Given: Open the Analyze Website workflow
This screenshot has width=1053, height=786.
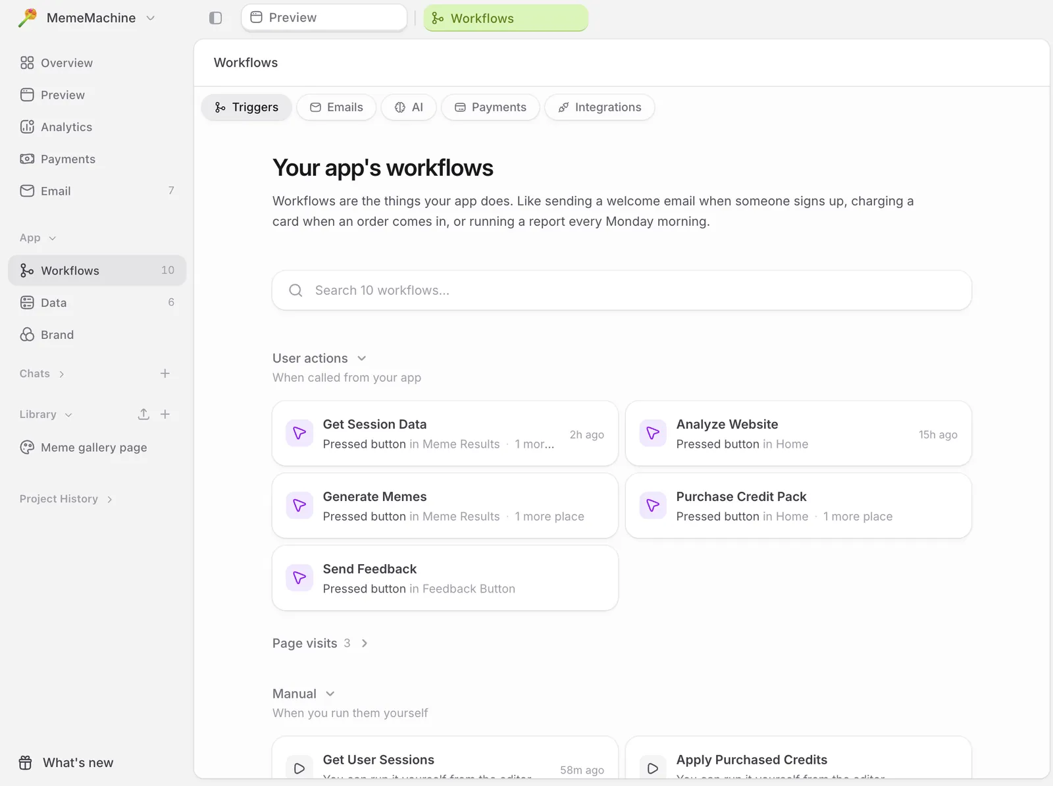Looking at the screenshot, I should coord(798,434).
